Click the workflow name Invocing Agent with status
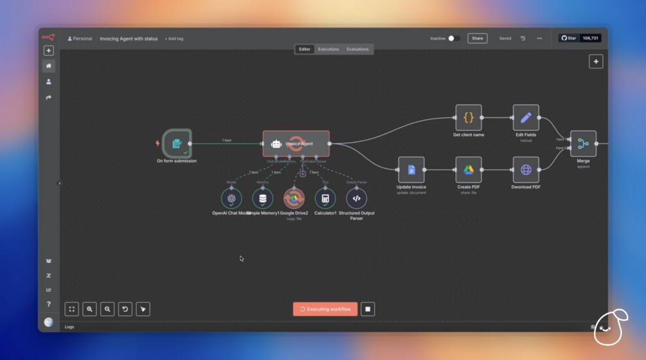This screenshot has height=360, width=646. click(129, 39)
